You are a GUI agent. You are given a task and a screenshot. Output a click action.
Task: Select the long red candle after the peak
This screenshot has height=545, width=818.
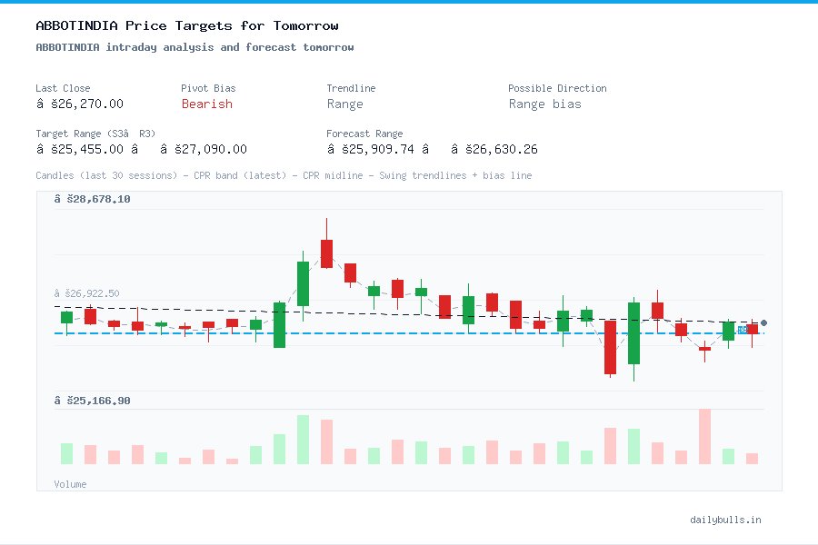coord(325,253)
